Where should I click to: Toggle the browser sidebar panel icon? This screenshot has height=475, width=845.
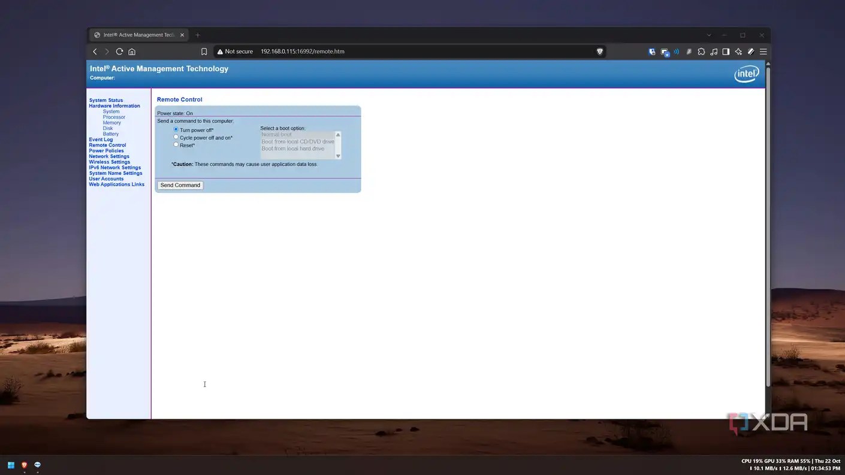(726, 52)
